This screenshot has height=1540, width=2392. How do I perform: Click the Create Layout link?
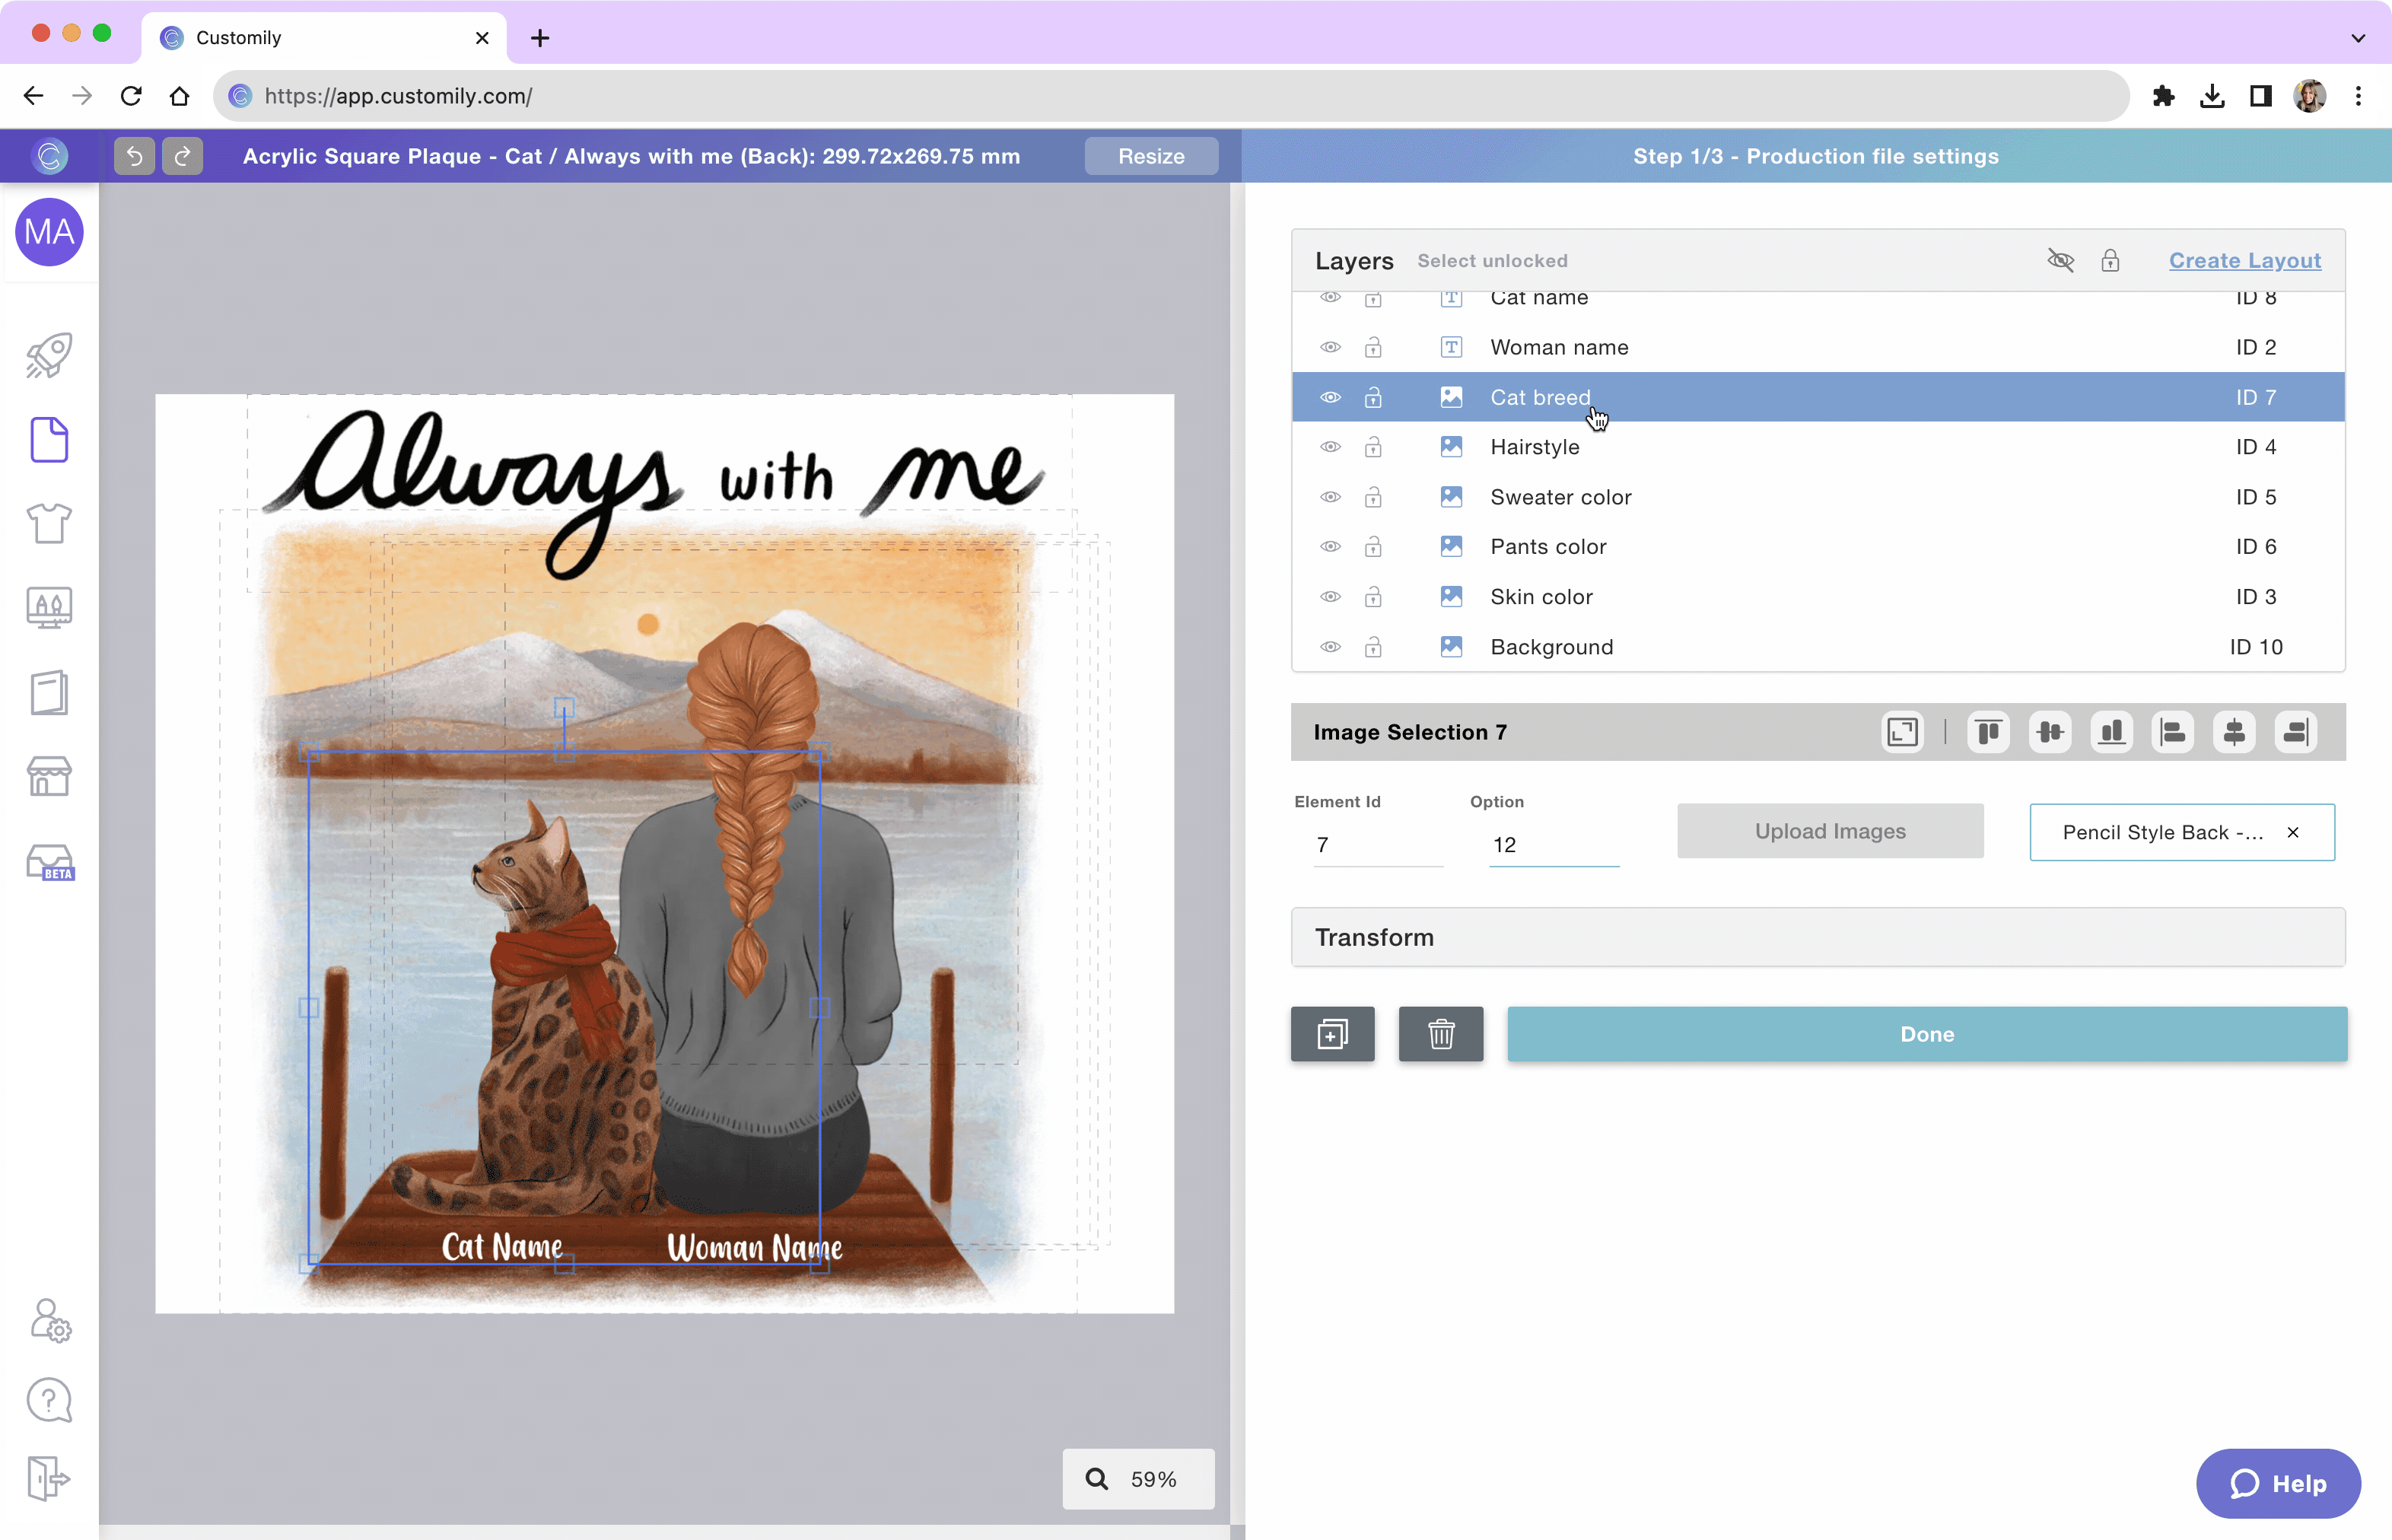(2245, 260)
